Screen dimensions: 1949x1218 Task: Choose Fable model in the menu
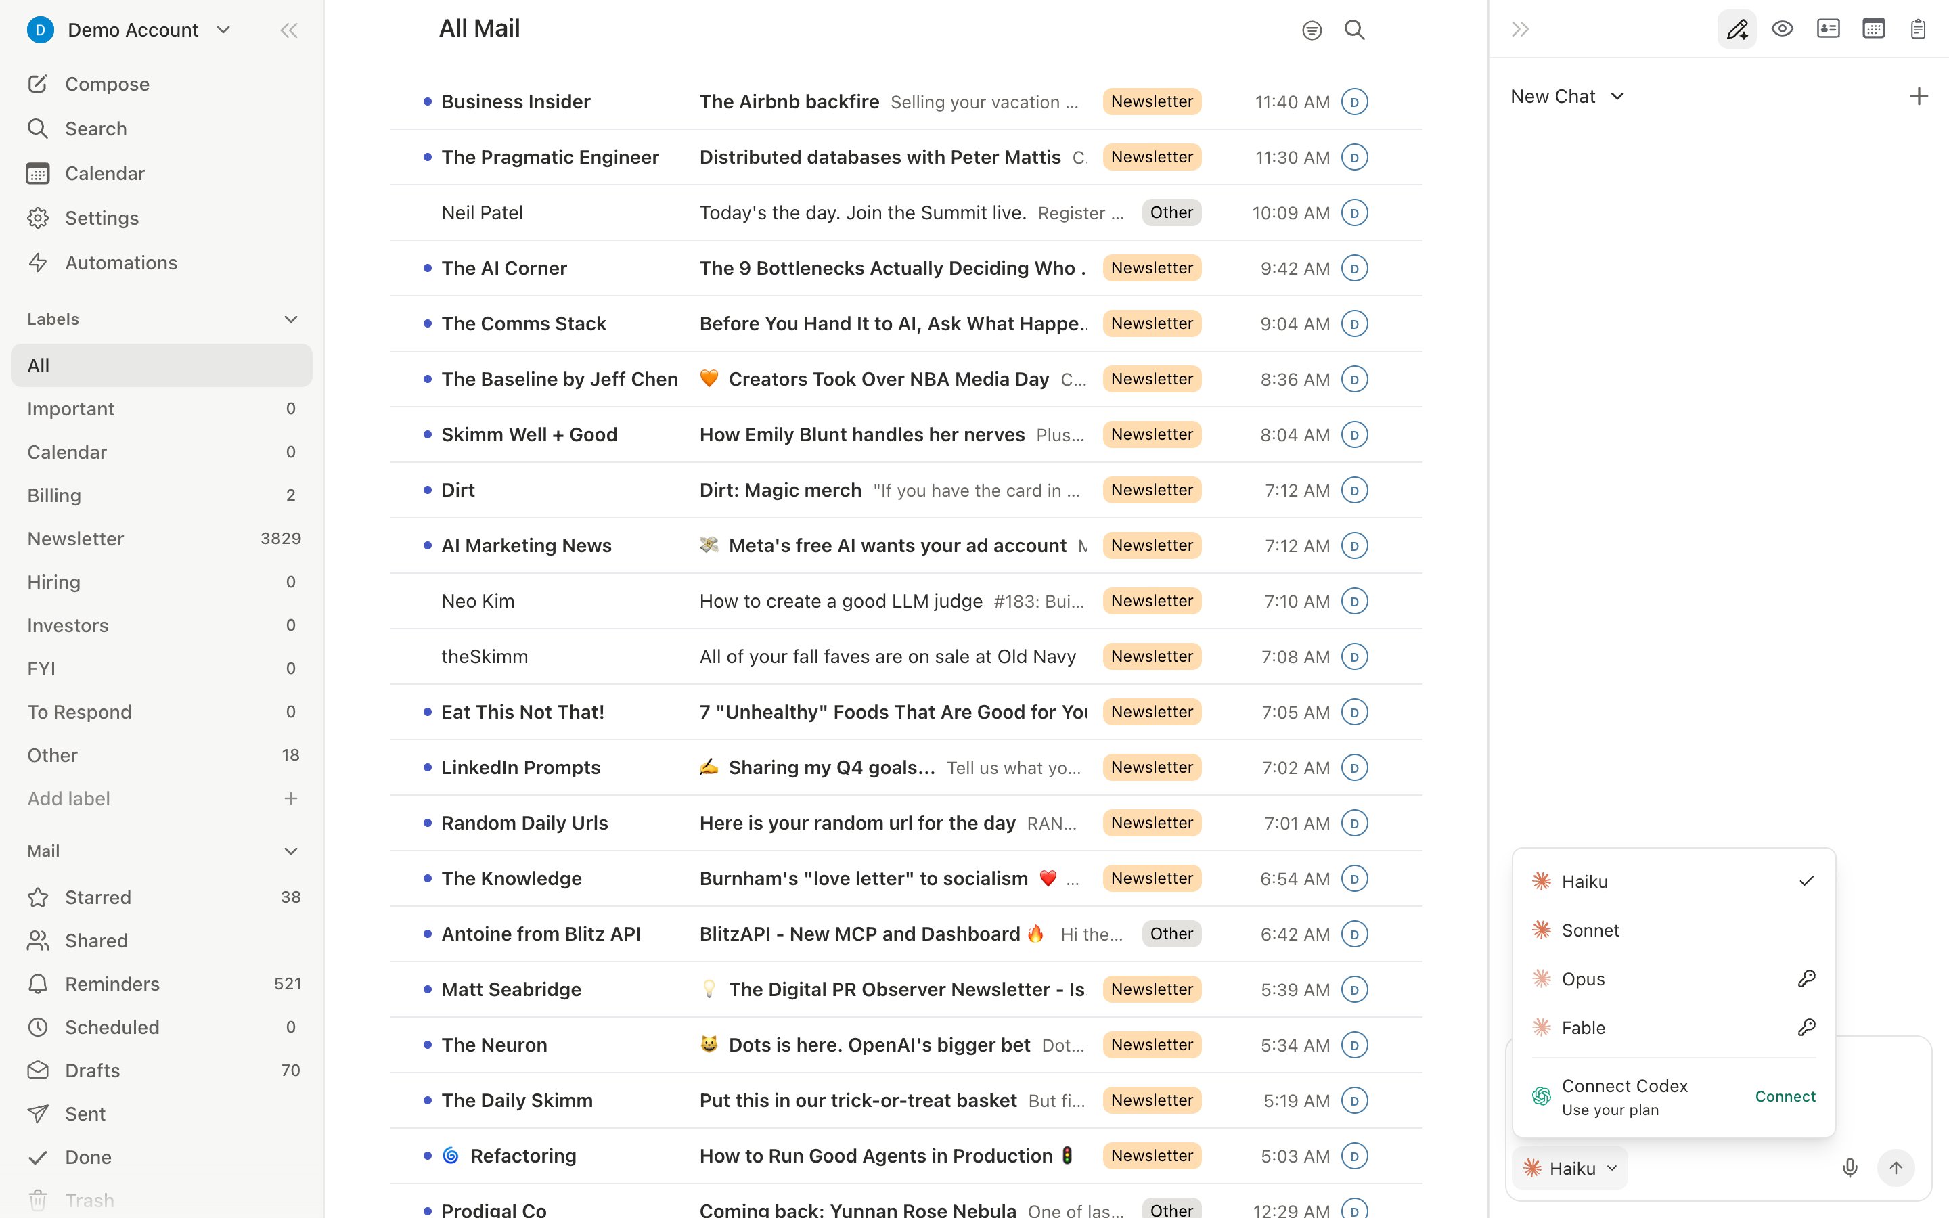point(1674,1027)
